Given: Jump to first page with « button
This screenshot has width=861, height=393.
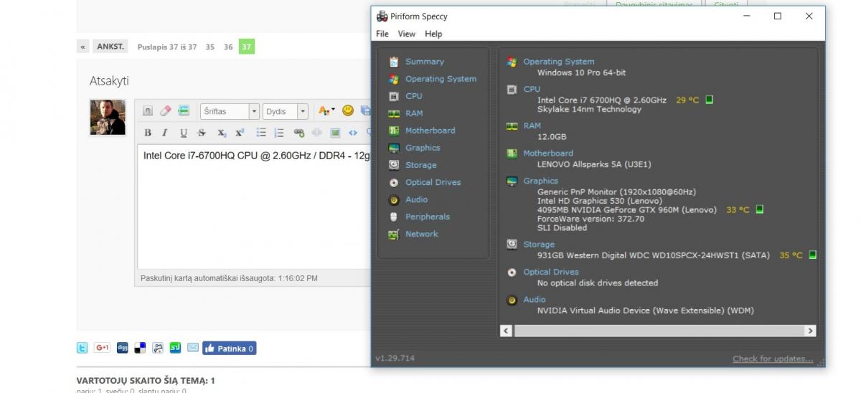Looking at the screenshot, I should coord(83,47).
